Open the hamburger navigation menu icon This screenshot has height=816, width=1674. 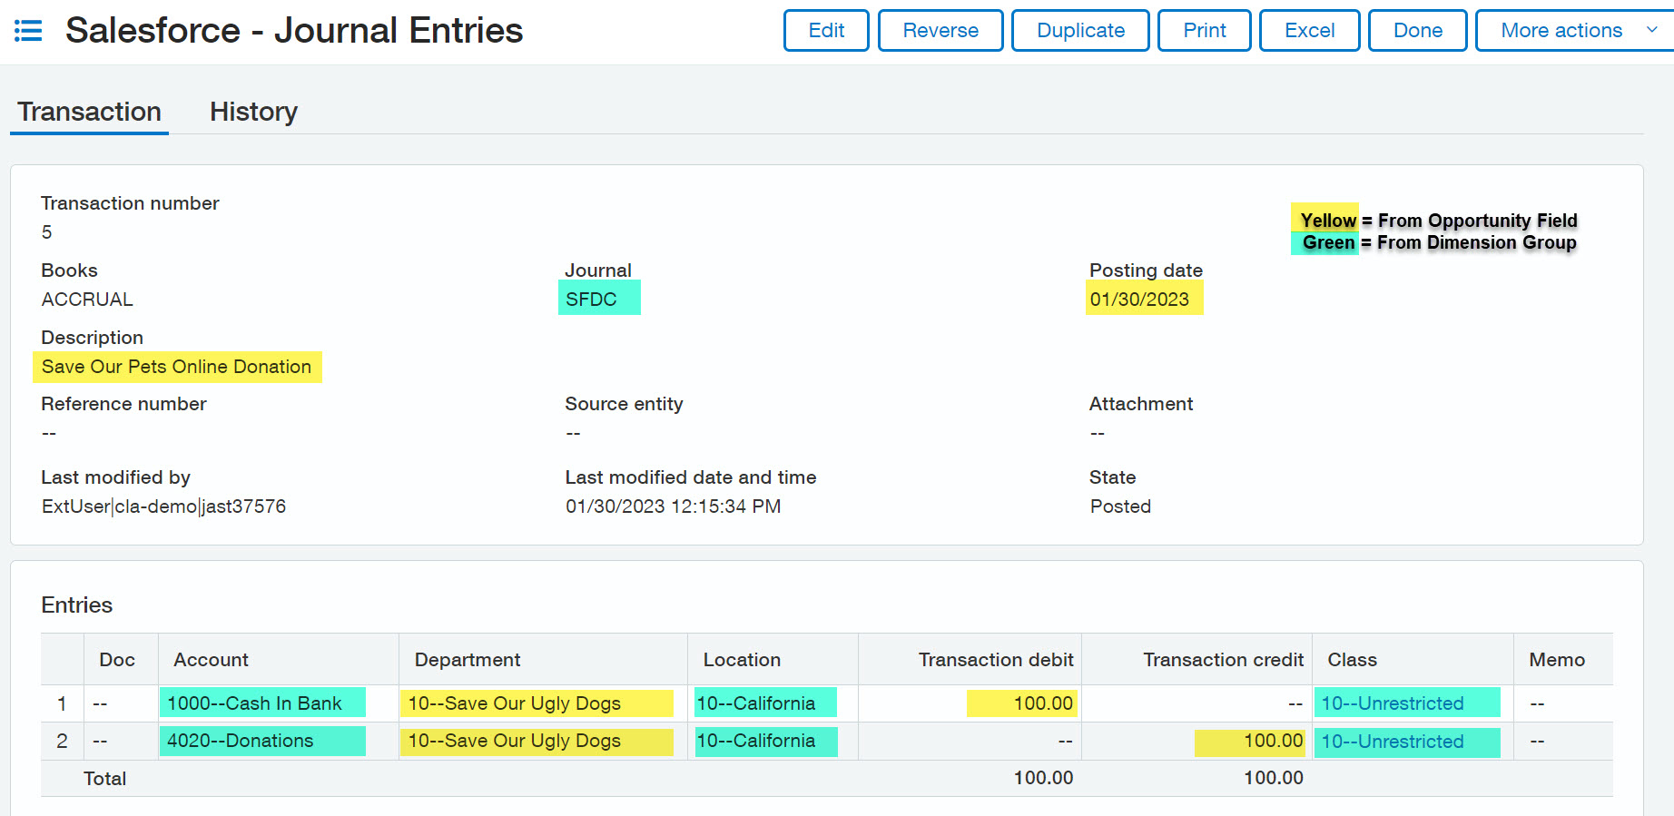coord(28,31)
